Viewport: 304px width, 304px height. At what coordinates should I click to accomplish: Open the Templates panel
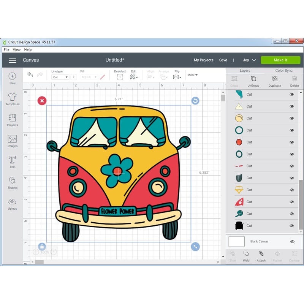[x=12, y=99]
